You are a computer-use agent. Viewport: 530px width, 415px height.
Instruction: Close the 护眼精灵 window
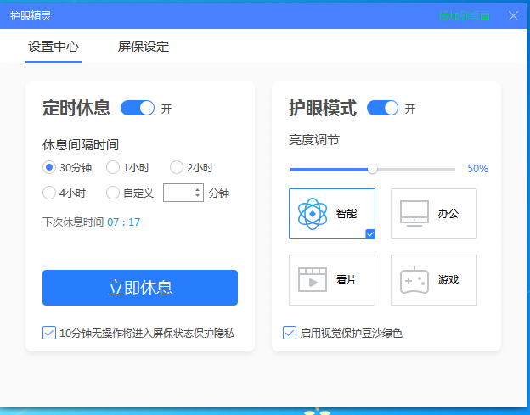[x=513, y=15]
